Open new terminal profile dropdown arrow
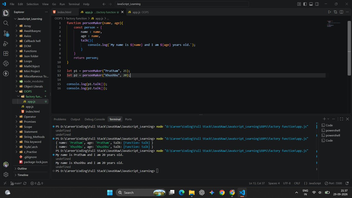352x198 pixels. pyautogui.click(x=328, y=119)
